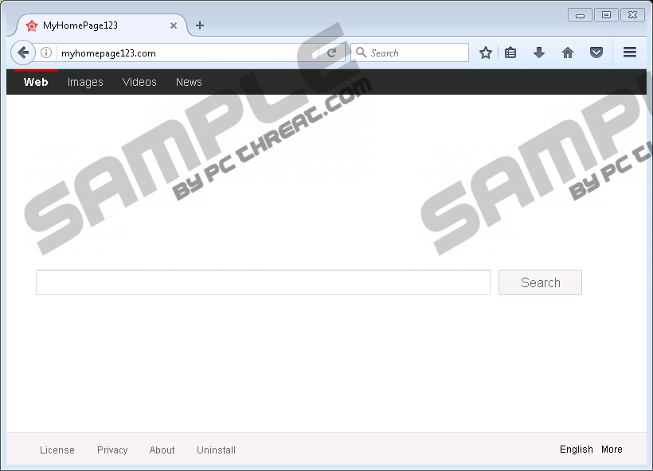This screenshot has height=471, width=653.
Task: Select the News search tab
Action: pyautogui.click(x=189, y=82)
